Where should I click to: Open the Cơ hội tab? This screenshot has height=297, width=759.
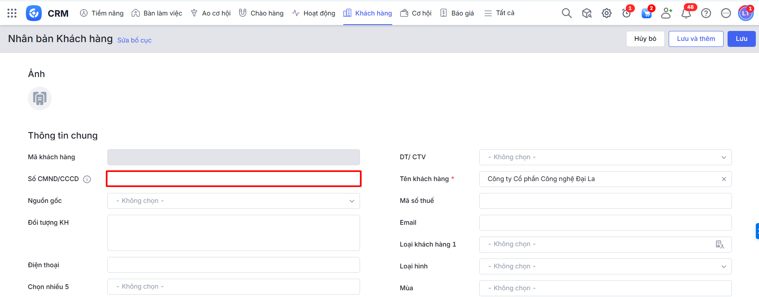(x=416, y=13)
